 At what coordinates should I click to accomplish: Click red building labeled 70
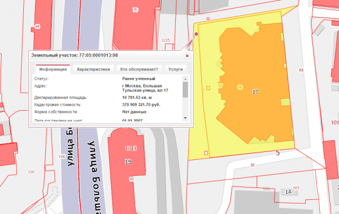[x=136, y=10]
